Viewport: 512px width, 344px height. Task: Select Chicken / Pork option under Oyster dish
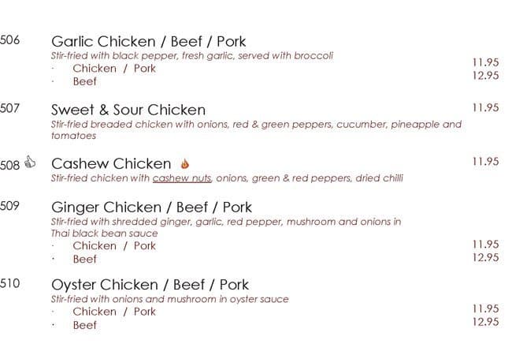[x=114, y=312]
